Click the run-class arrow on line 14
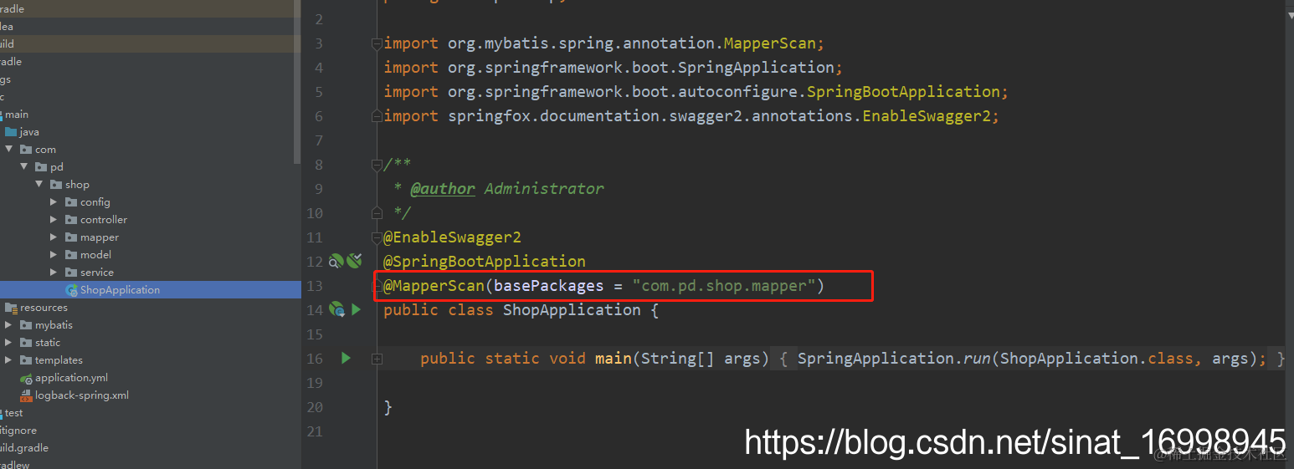 pyautogui.click(x=356, y=309)
